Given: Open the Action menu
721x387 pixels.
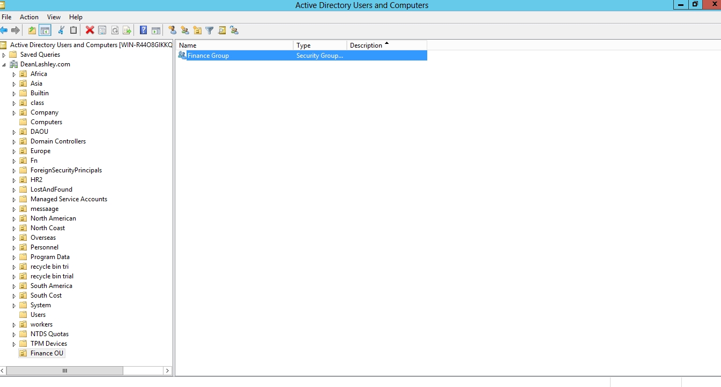Looking at the screenshot, I should tap(29, 17).
